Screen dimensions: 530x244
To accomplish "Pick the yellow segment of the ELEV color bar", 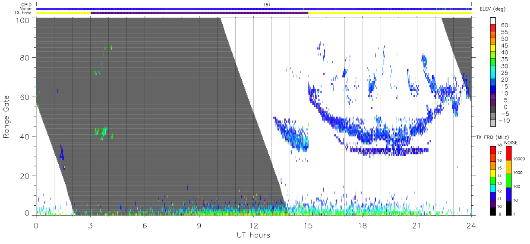I will point(493,48).
